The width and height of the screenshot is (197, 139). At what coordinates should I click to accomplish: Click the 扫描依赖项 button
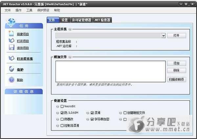(177, 79)
